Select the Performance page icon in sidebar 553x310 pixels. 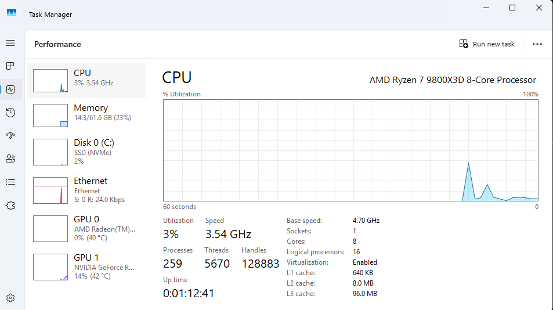(10, 89)
